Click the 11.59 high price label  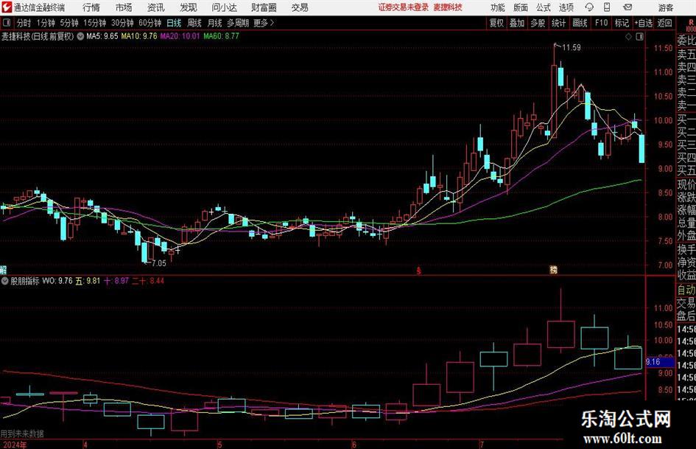pos(572,48)
